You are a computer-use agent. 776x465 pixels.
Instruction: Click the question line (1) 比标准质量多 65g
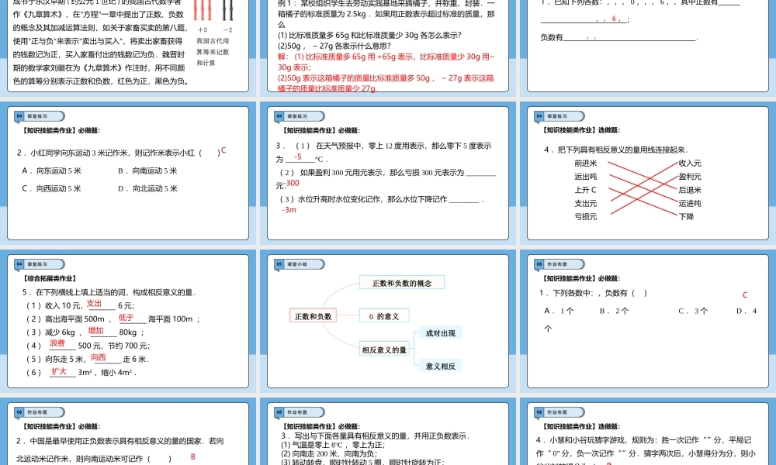pyautogui.click(x=369, y=35)
